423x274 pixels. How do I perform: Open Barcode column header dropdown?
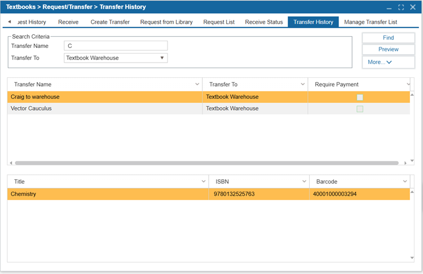point(405,182)
